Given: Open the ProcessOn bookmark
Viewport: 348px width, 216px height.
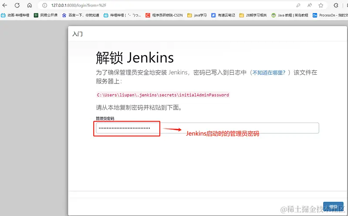Looking at the screenshot, I should coord(330,15).
